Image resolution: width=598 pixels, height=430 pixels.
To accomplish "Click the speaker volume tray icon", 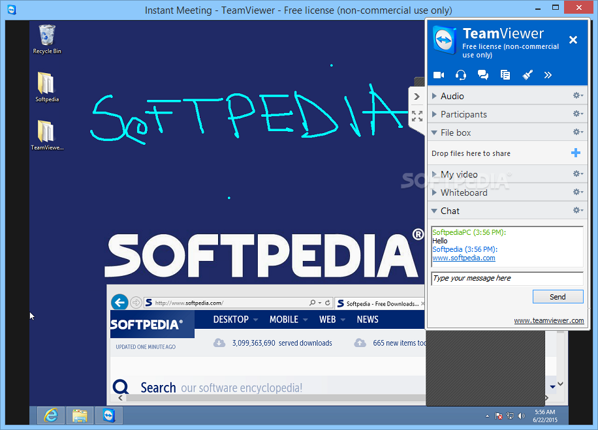I will click(x=522, y=416).
